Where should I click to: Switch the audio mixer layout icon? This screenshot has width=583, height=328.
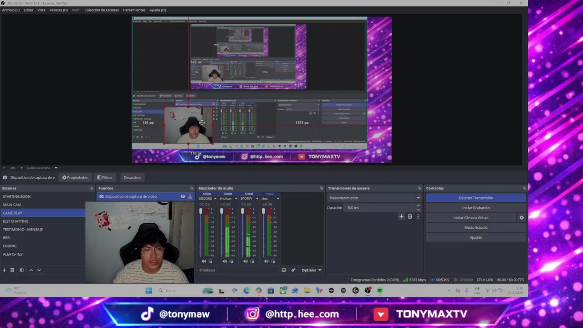click(283, 270)
